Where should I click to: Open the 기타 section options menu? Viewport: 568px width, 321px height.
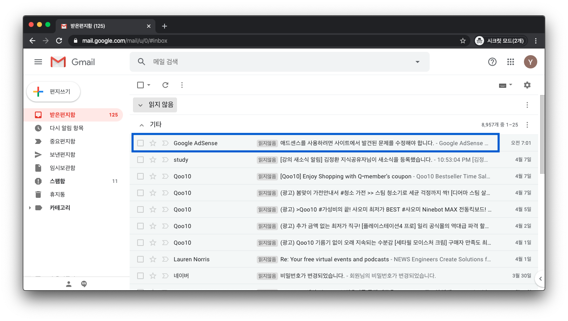[527, 125]
